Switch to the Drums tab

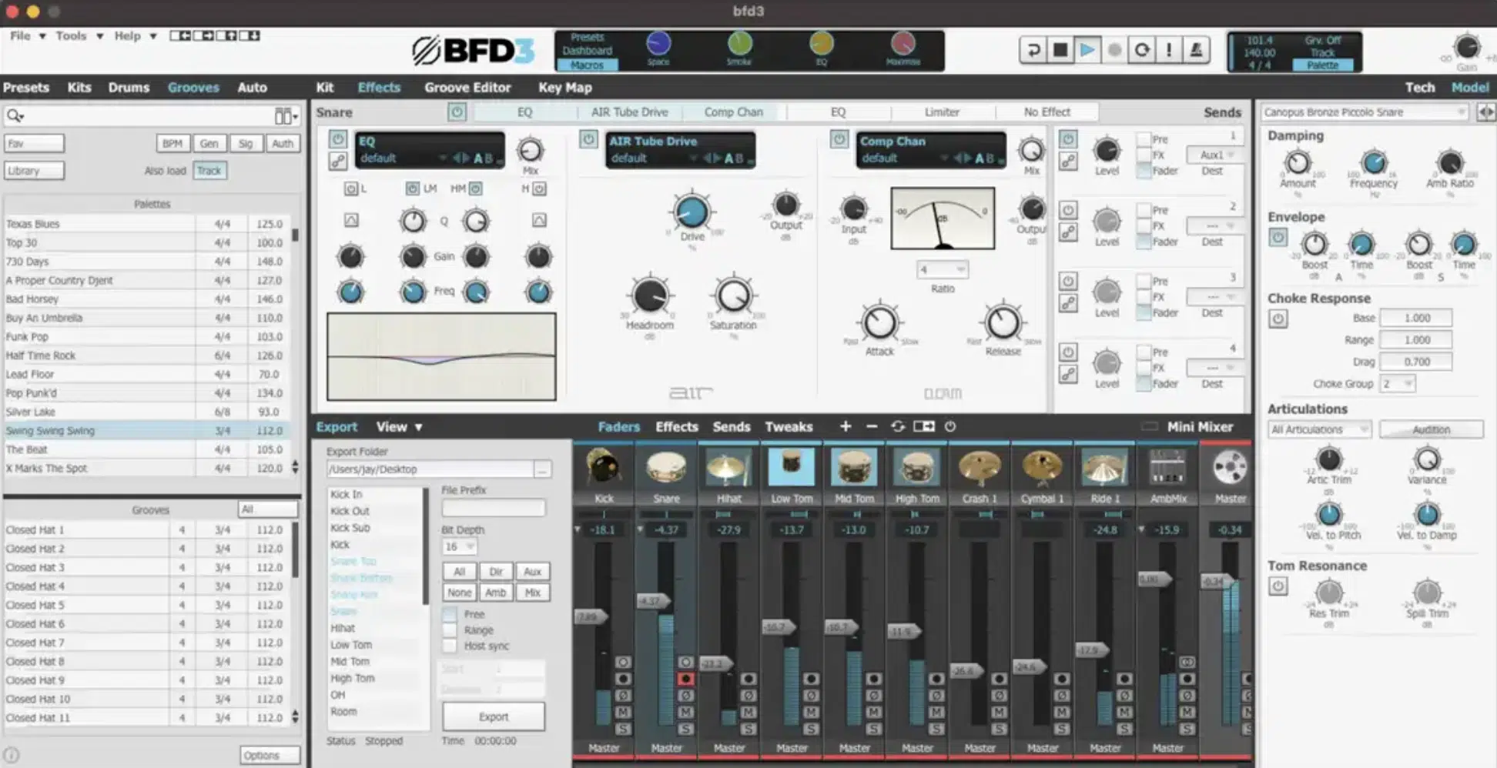(x=129, y=87)
